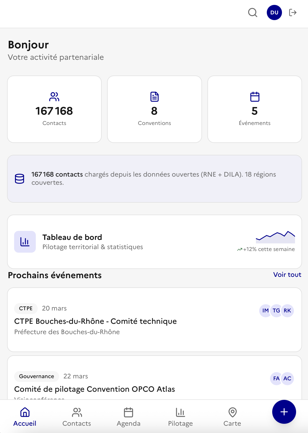Select the FA participant avatar
This screenshot has height=433, width=308.
[x=276, y=378]
